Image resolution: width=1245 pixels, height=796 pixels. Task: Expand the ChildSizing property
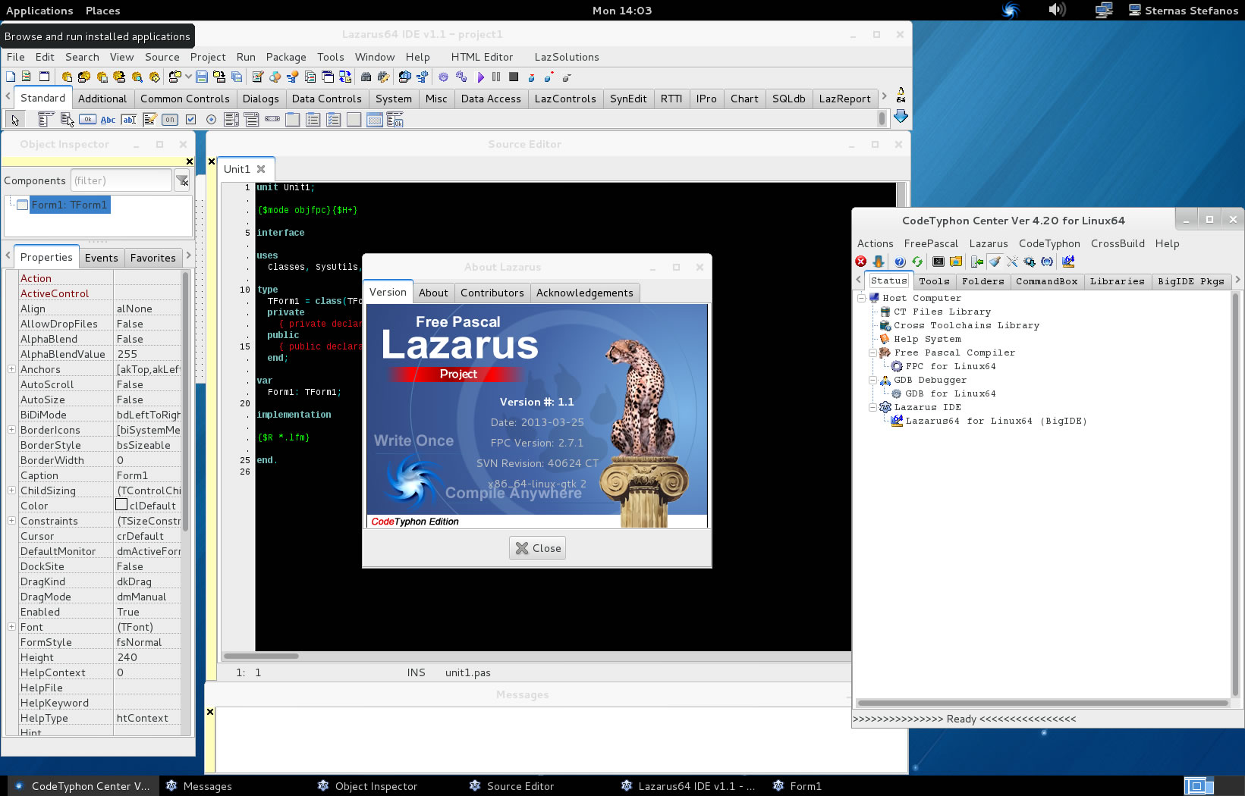(11, 490)
